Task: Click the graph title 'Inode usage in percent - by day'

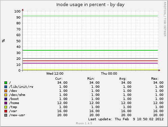Action: pos(90,5)
